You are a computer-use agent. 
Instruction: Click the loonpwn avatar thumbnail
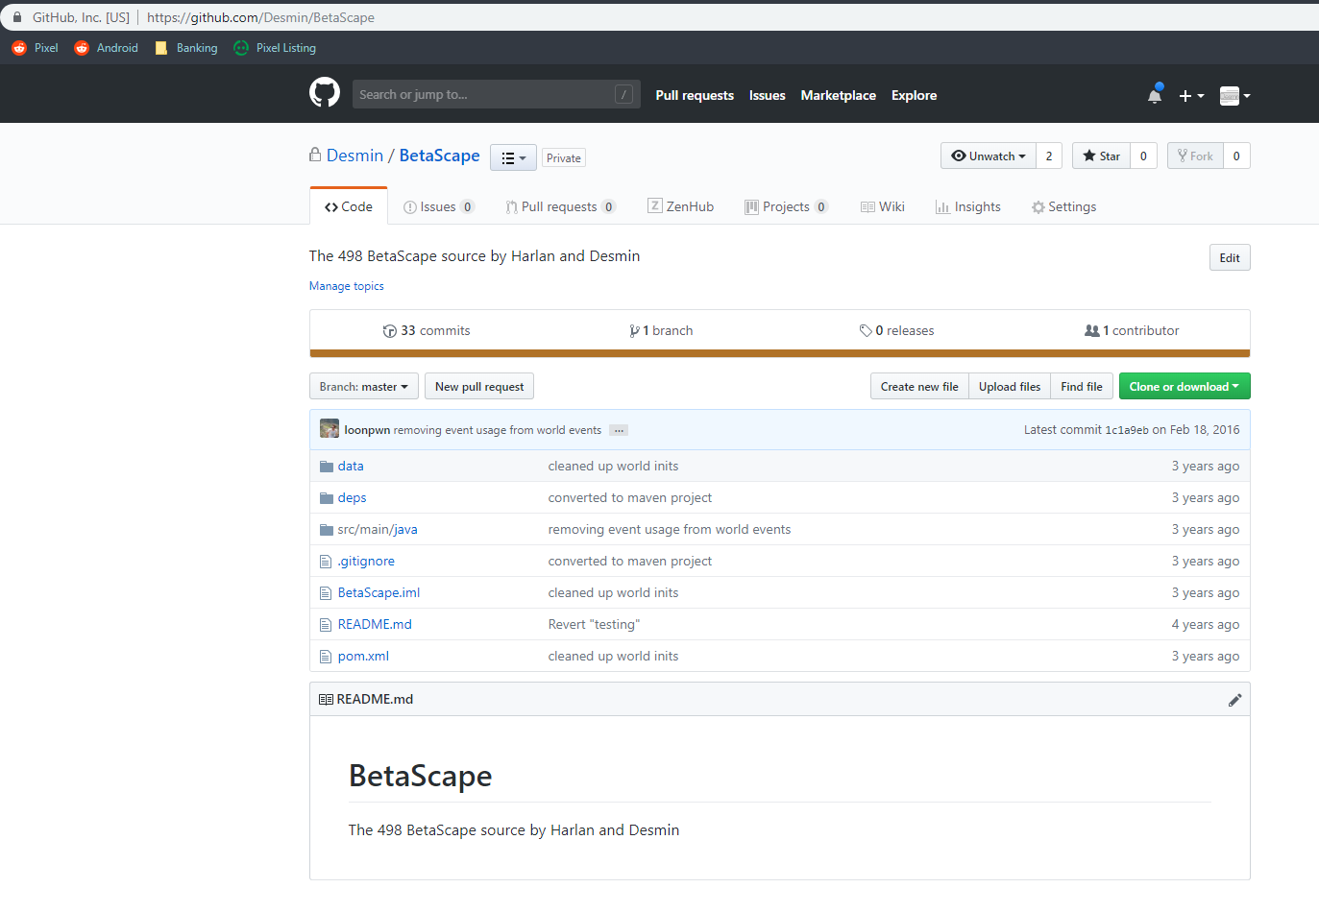[330, 429]
